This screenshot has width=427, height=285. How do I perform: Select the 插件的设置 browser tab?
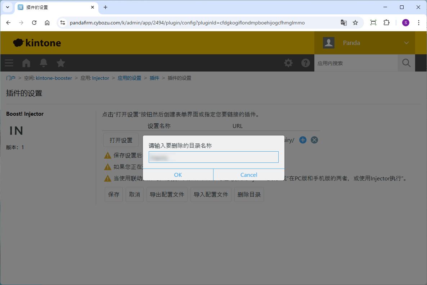54,7
